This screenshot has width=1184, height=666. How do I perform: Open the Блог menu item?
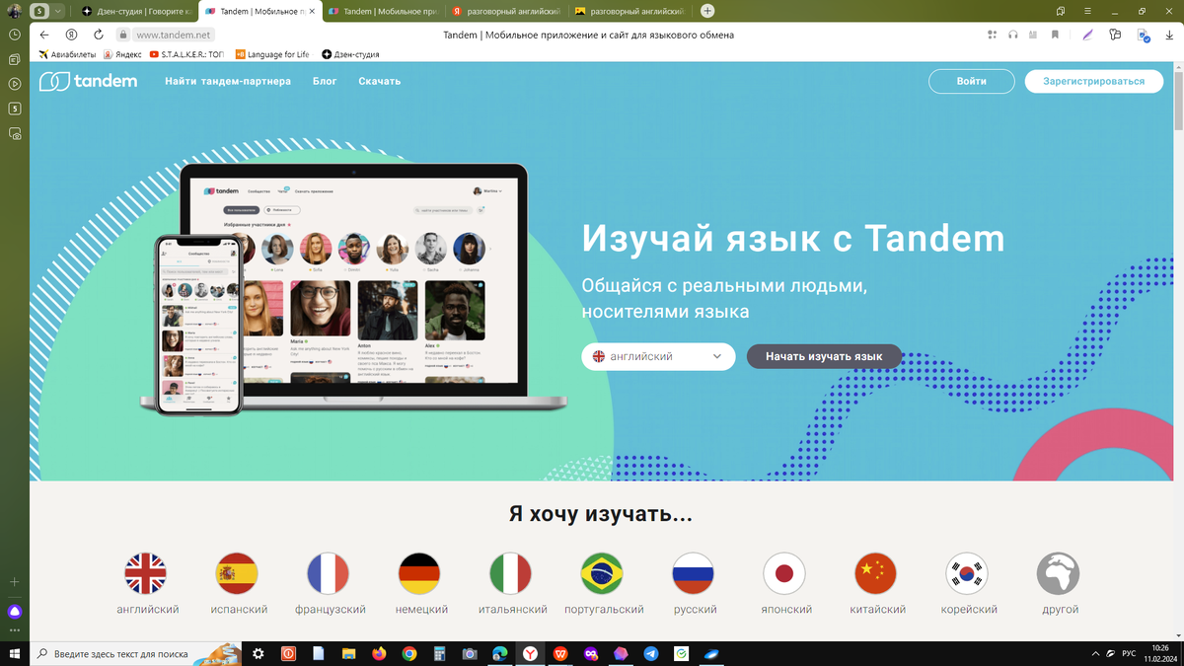coord(325,81)
